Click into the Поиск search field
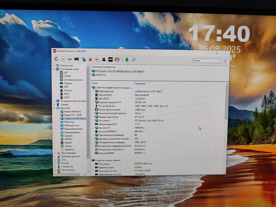The width and height of the screenshot is (276, 207). click(x=206, y=61)
